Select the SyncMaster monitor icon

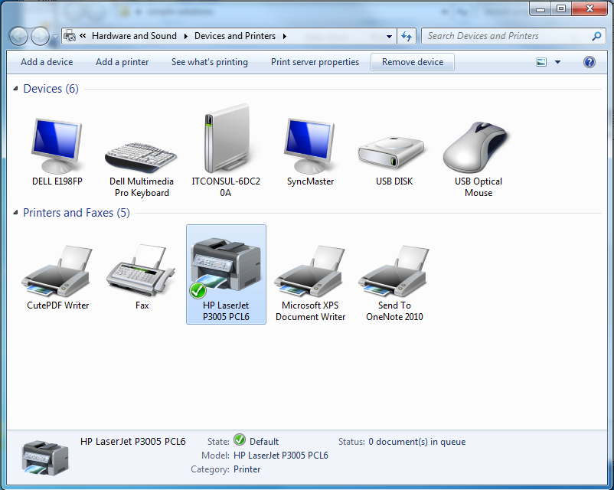pos(310,146)
